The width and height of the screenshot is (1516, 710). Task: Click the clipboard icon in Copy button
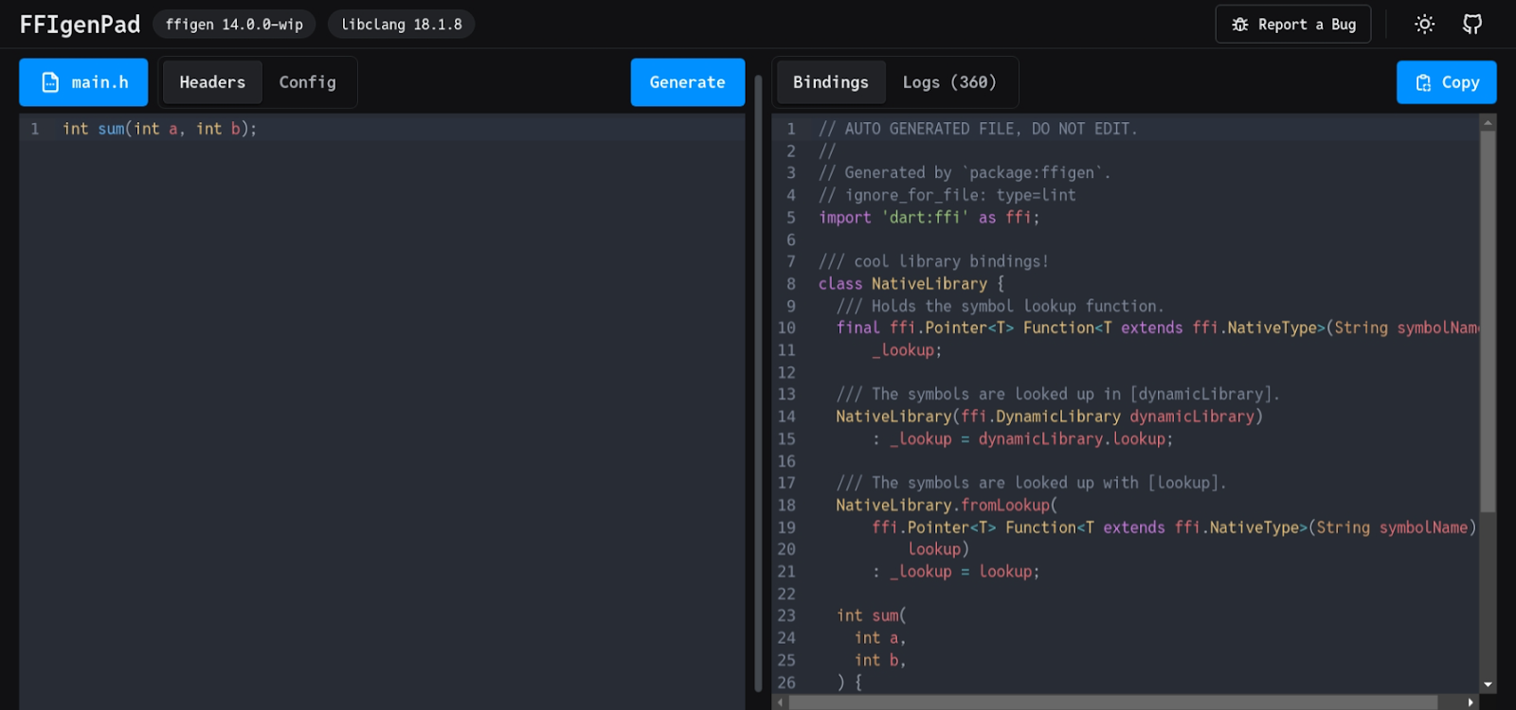click(x=1422, y=83)
